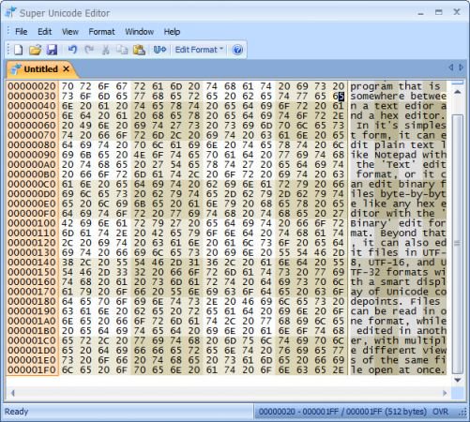This screenshot has height=422, width=470.
Task: Click the address 00000020 offset
Action: [x=32, y=86]
